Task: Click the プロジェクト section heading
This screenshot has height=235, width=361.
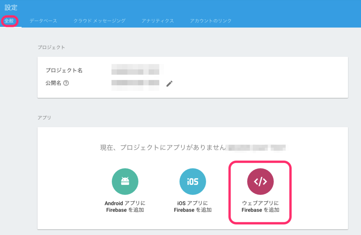Action: pos(51,48)
